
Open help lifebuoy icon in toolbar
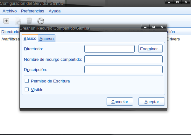(x=41, y=21)
